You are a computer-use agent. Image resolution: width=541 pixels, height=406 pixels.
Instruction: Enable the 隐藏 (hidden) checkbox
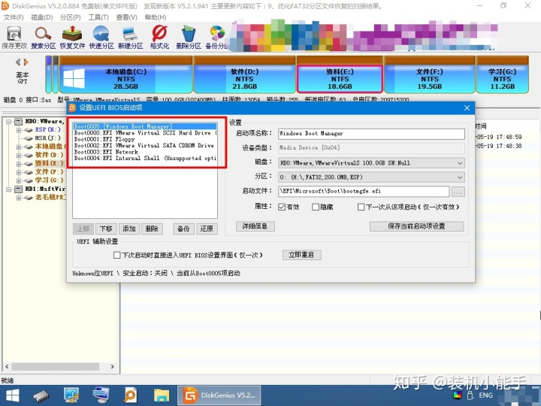pos(316,208)
